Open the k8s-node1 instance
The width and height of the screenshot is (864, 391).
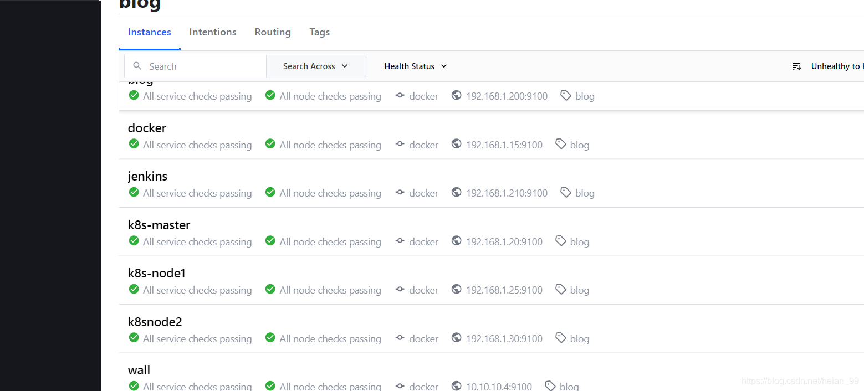click(157, 273)
